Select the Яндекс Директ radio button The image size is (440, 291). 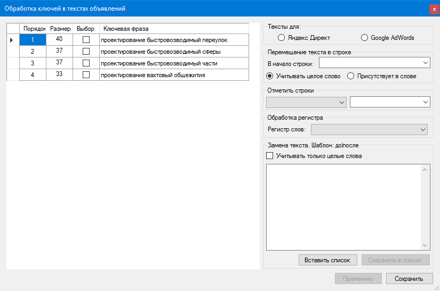click(282, 38)
